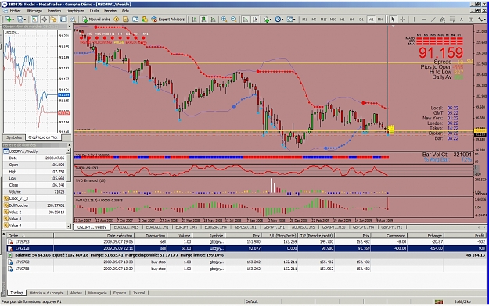Open the Insertion menu

pyautogui.click(x=54, y=11)
